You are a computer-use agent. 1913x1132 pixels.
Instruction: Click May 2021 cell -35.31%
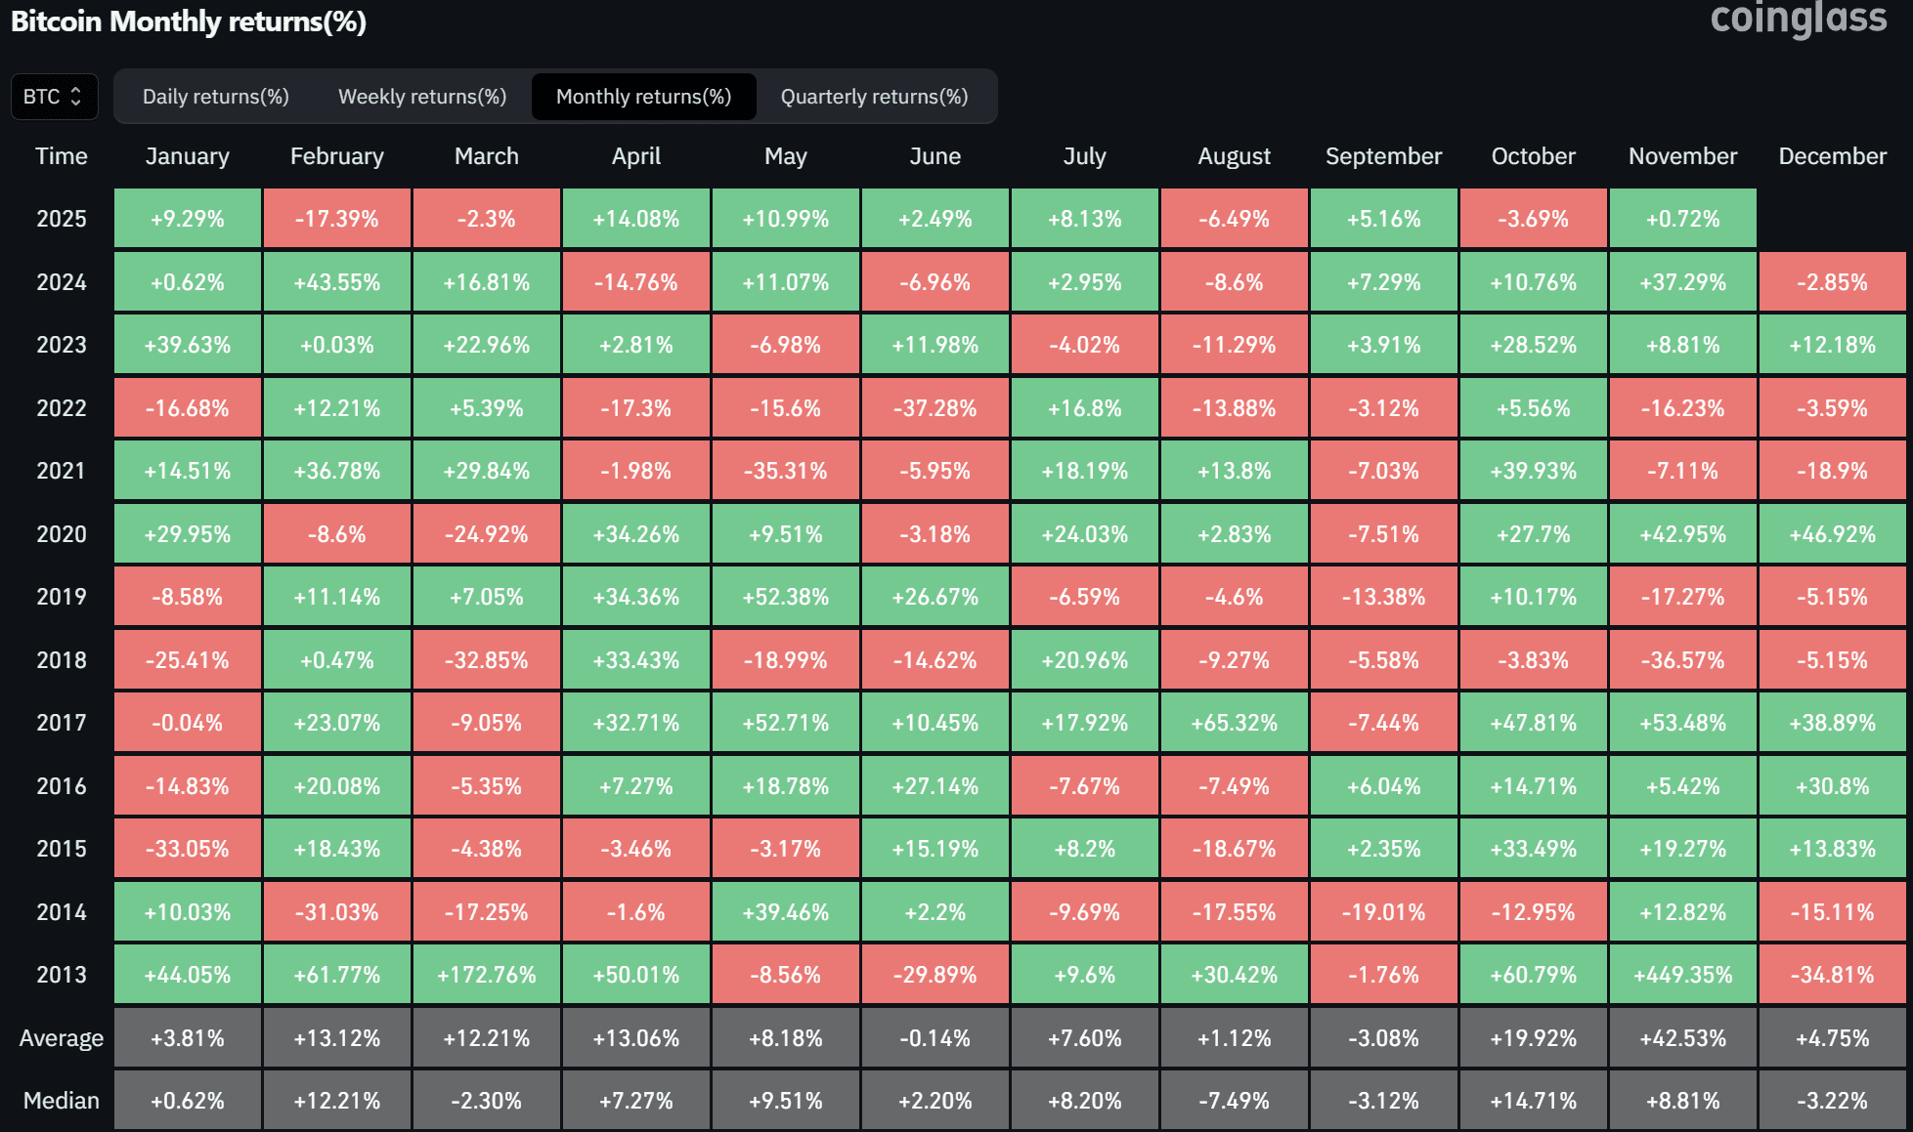[785, 471]
